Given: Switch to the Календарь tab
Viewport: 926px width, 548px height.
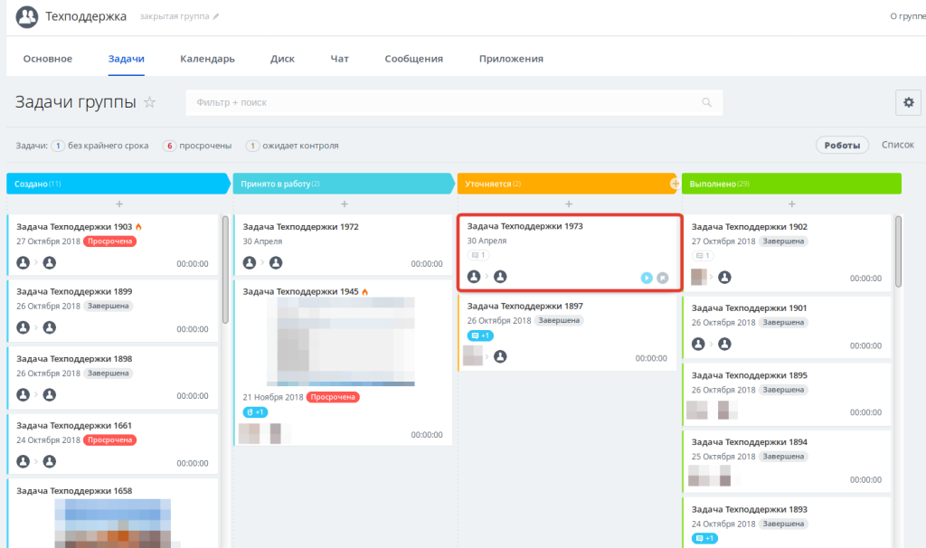Looking at the screenshot, I should 207,59.
